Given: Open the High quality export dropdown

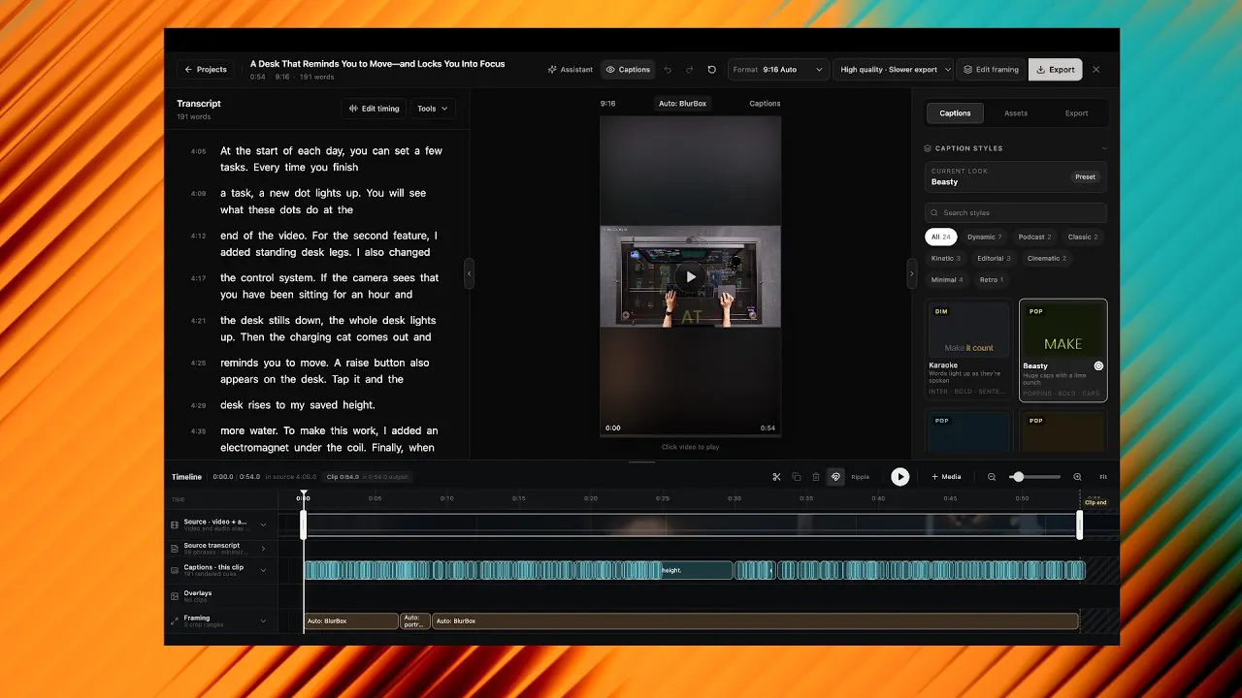Looking at the screenshot, I should [893, 70].
